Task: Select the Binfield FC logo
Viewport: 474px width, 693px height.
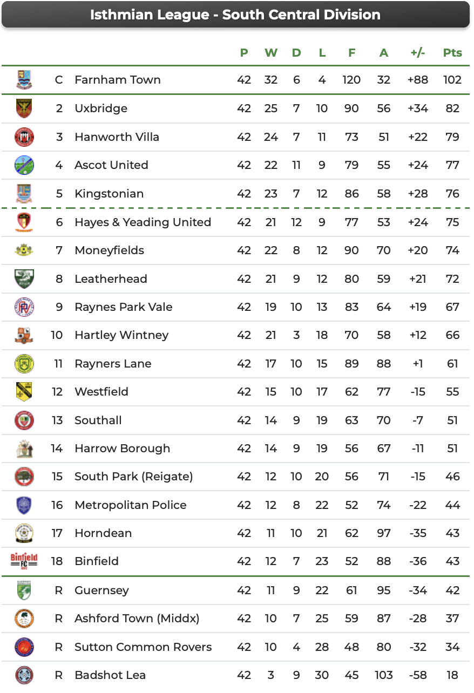Action: [24, 561]
